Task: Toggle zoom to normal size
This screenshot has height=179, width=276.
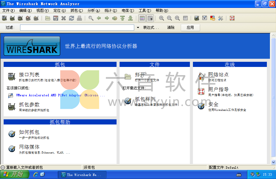Action: 177,18
